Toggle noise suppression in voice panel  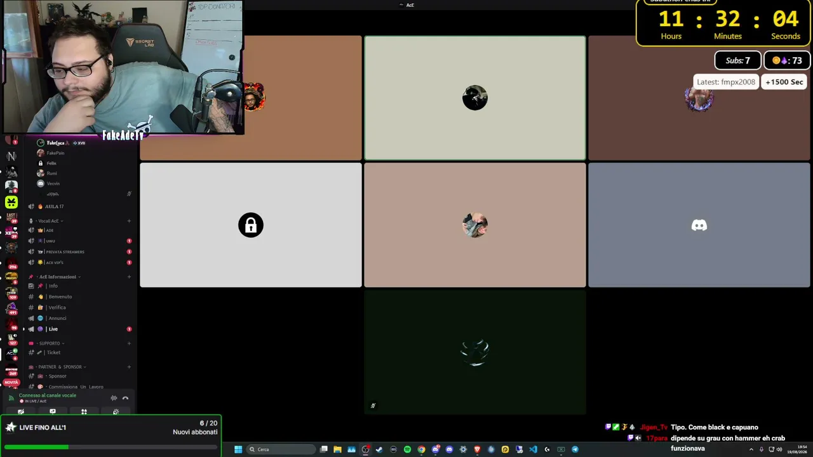click(114, 398)
